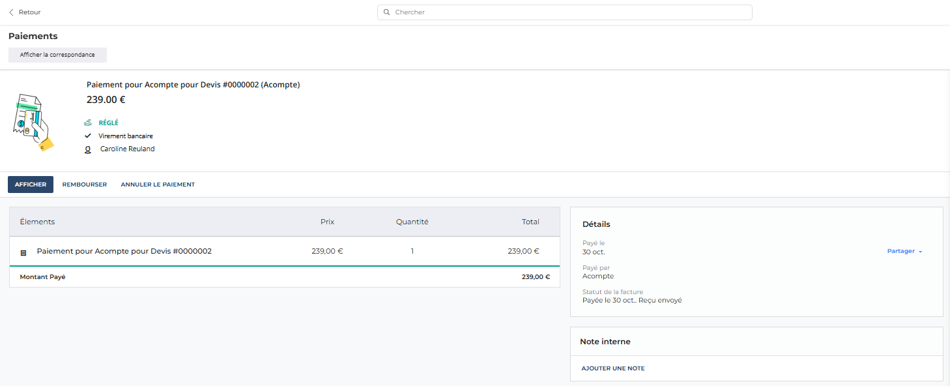950x386 pixels.
Task: Click the document icon in the payment row
Action: 23,252
